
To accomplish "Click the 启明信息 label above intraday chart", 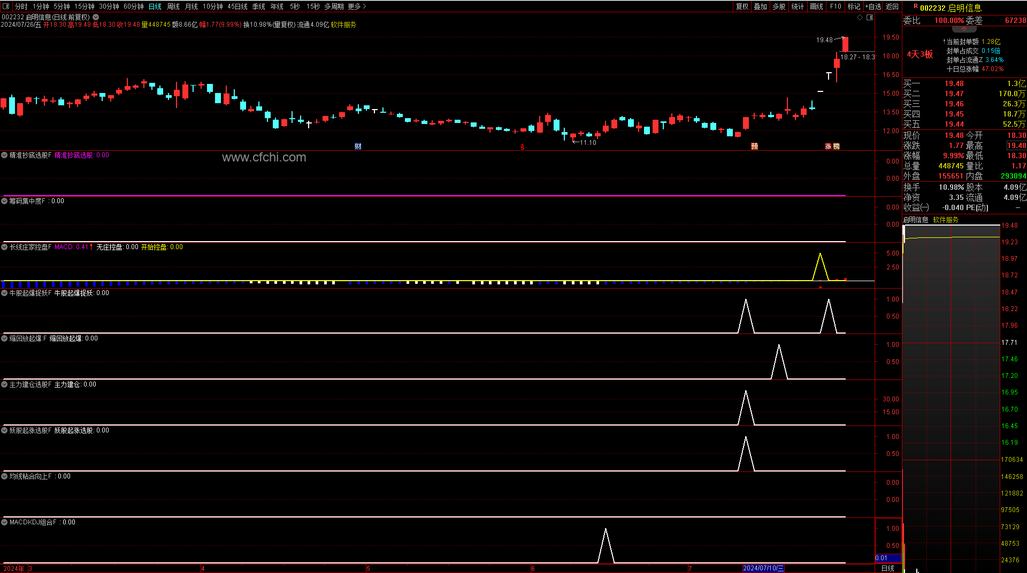I will point(916,220).
